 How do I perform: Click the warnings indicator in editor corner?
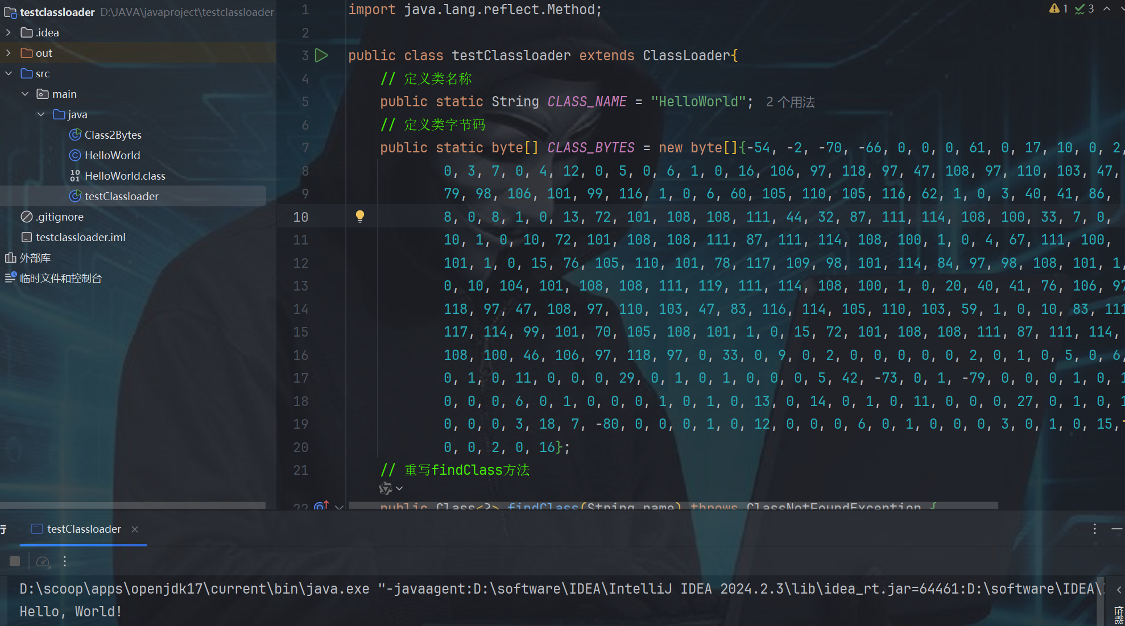click(1058, 9)
